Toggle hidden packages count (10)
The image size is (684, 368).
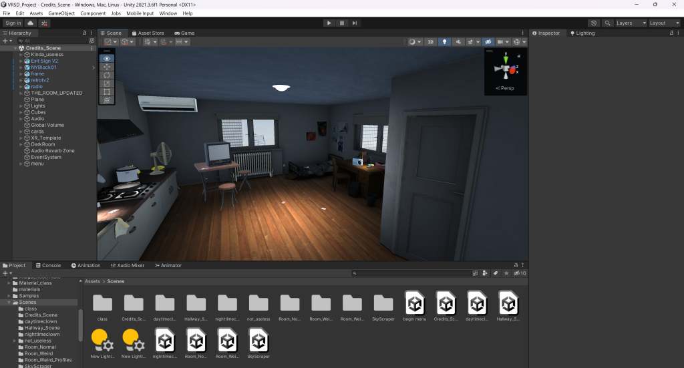[x=520, y=273]
